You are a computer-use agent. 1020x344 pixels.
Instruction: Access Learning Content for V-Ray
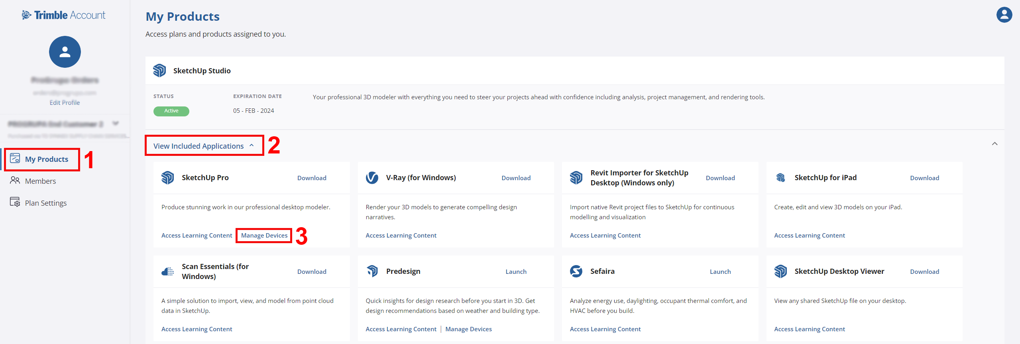tap(401, 235)
